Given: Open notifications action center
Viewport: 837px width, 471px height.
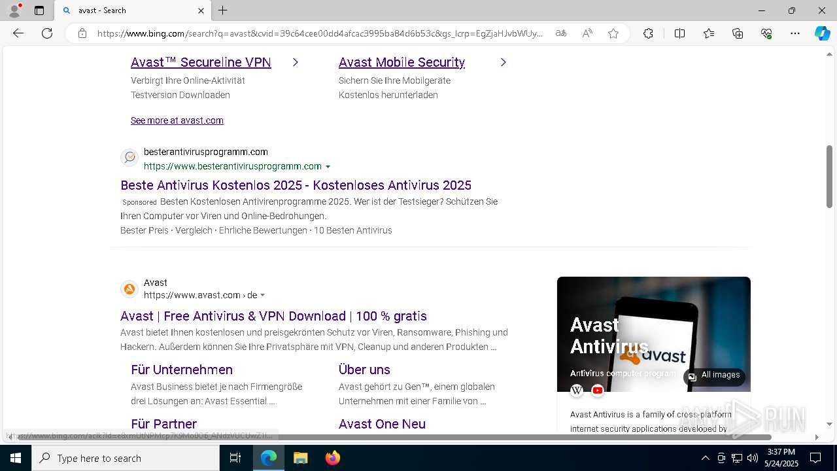Looking at the screenshot, I should click(815, 458).
